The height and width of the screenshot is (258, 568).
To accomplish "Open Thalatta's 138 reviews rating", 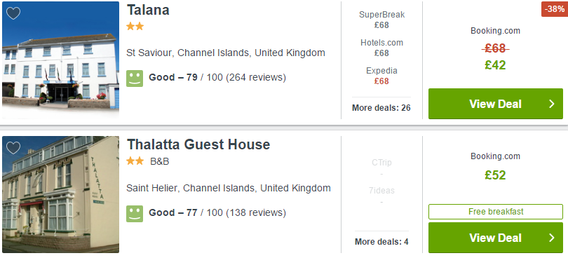I will (x=217, y=212).
